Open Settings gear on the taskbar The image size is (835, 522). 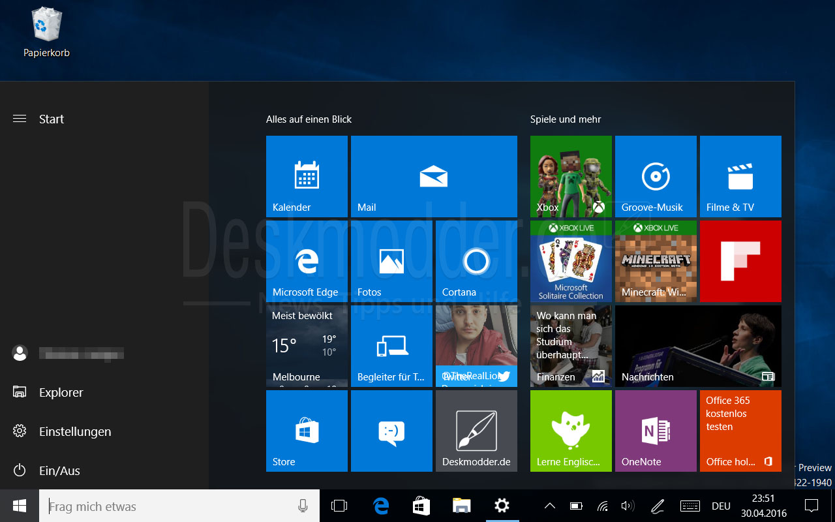tap(502, 506)
